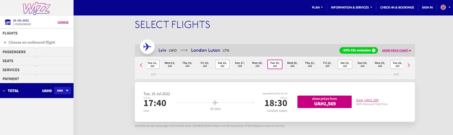Open CHECK-IN & BOOKINGS
The height and width of the screenshot is (135, 453).
397,7
